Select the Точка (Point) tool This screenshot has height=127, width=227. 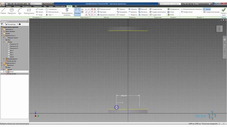(x=39, y=15)
